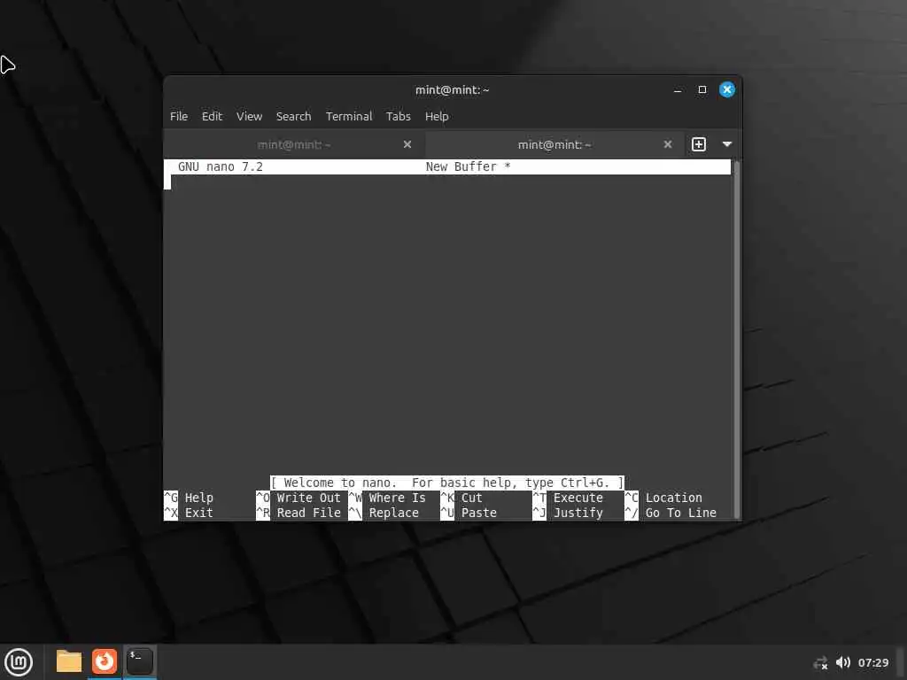Image resolution: width=907 pixels, height=680 pixels.
Task: Open the Terminal menu
Action: 349,116
